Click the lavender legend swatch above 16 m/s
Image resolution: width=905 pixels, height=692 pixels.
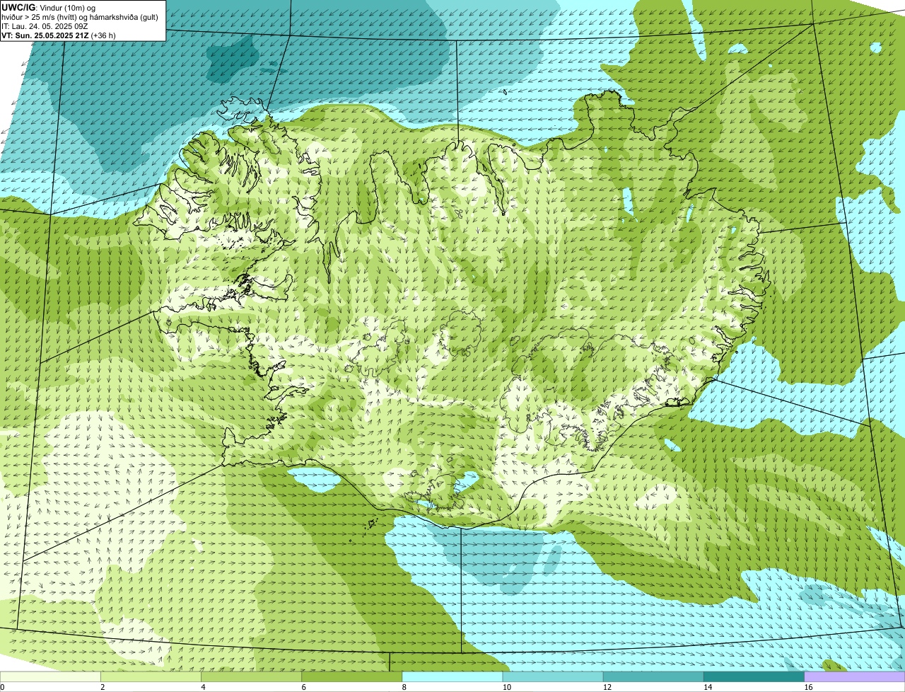click(x=855, y=676)
